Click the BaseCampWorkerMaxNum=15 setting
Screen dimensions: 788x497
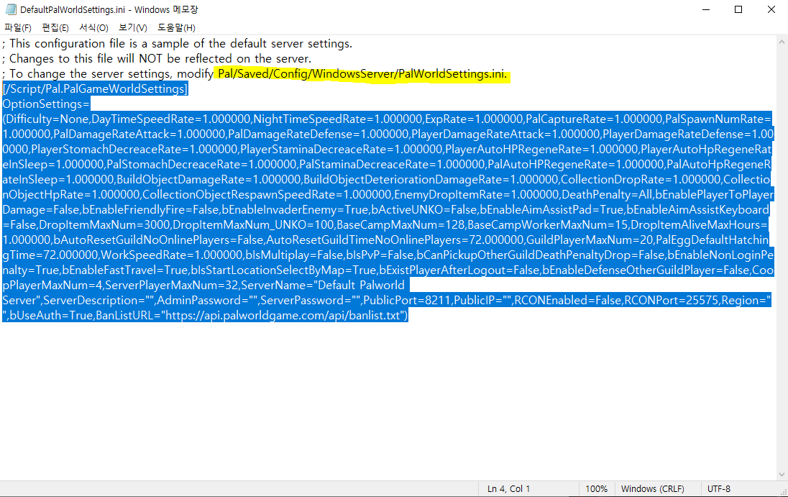click(548, 224)
